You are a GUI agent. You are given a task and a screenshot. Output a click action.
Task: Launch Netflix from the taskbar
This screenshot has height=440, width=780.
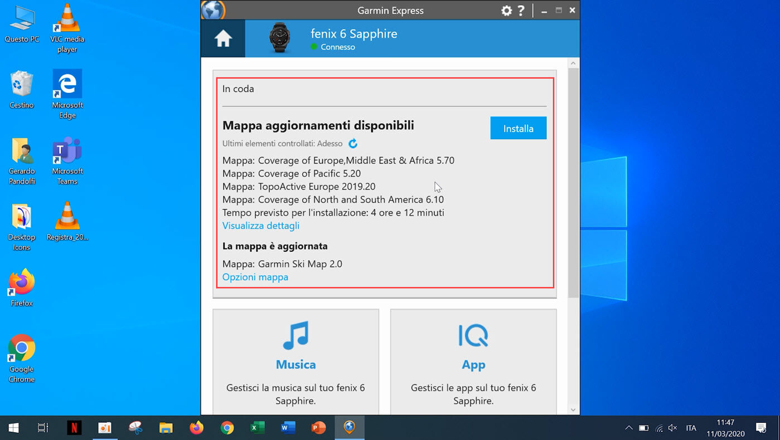tap(74, 428)
